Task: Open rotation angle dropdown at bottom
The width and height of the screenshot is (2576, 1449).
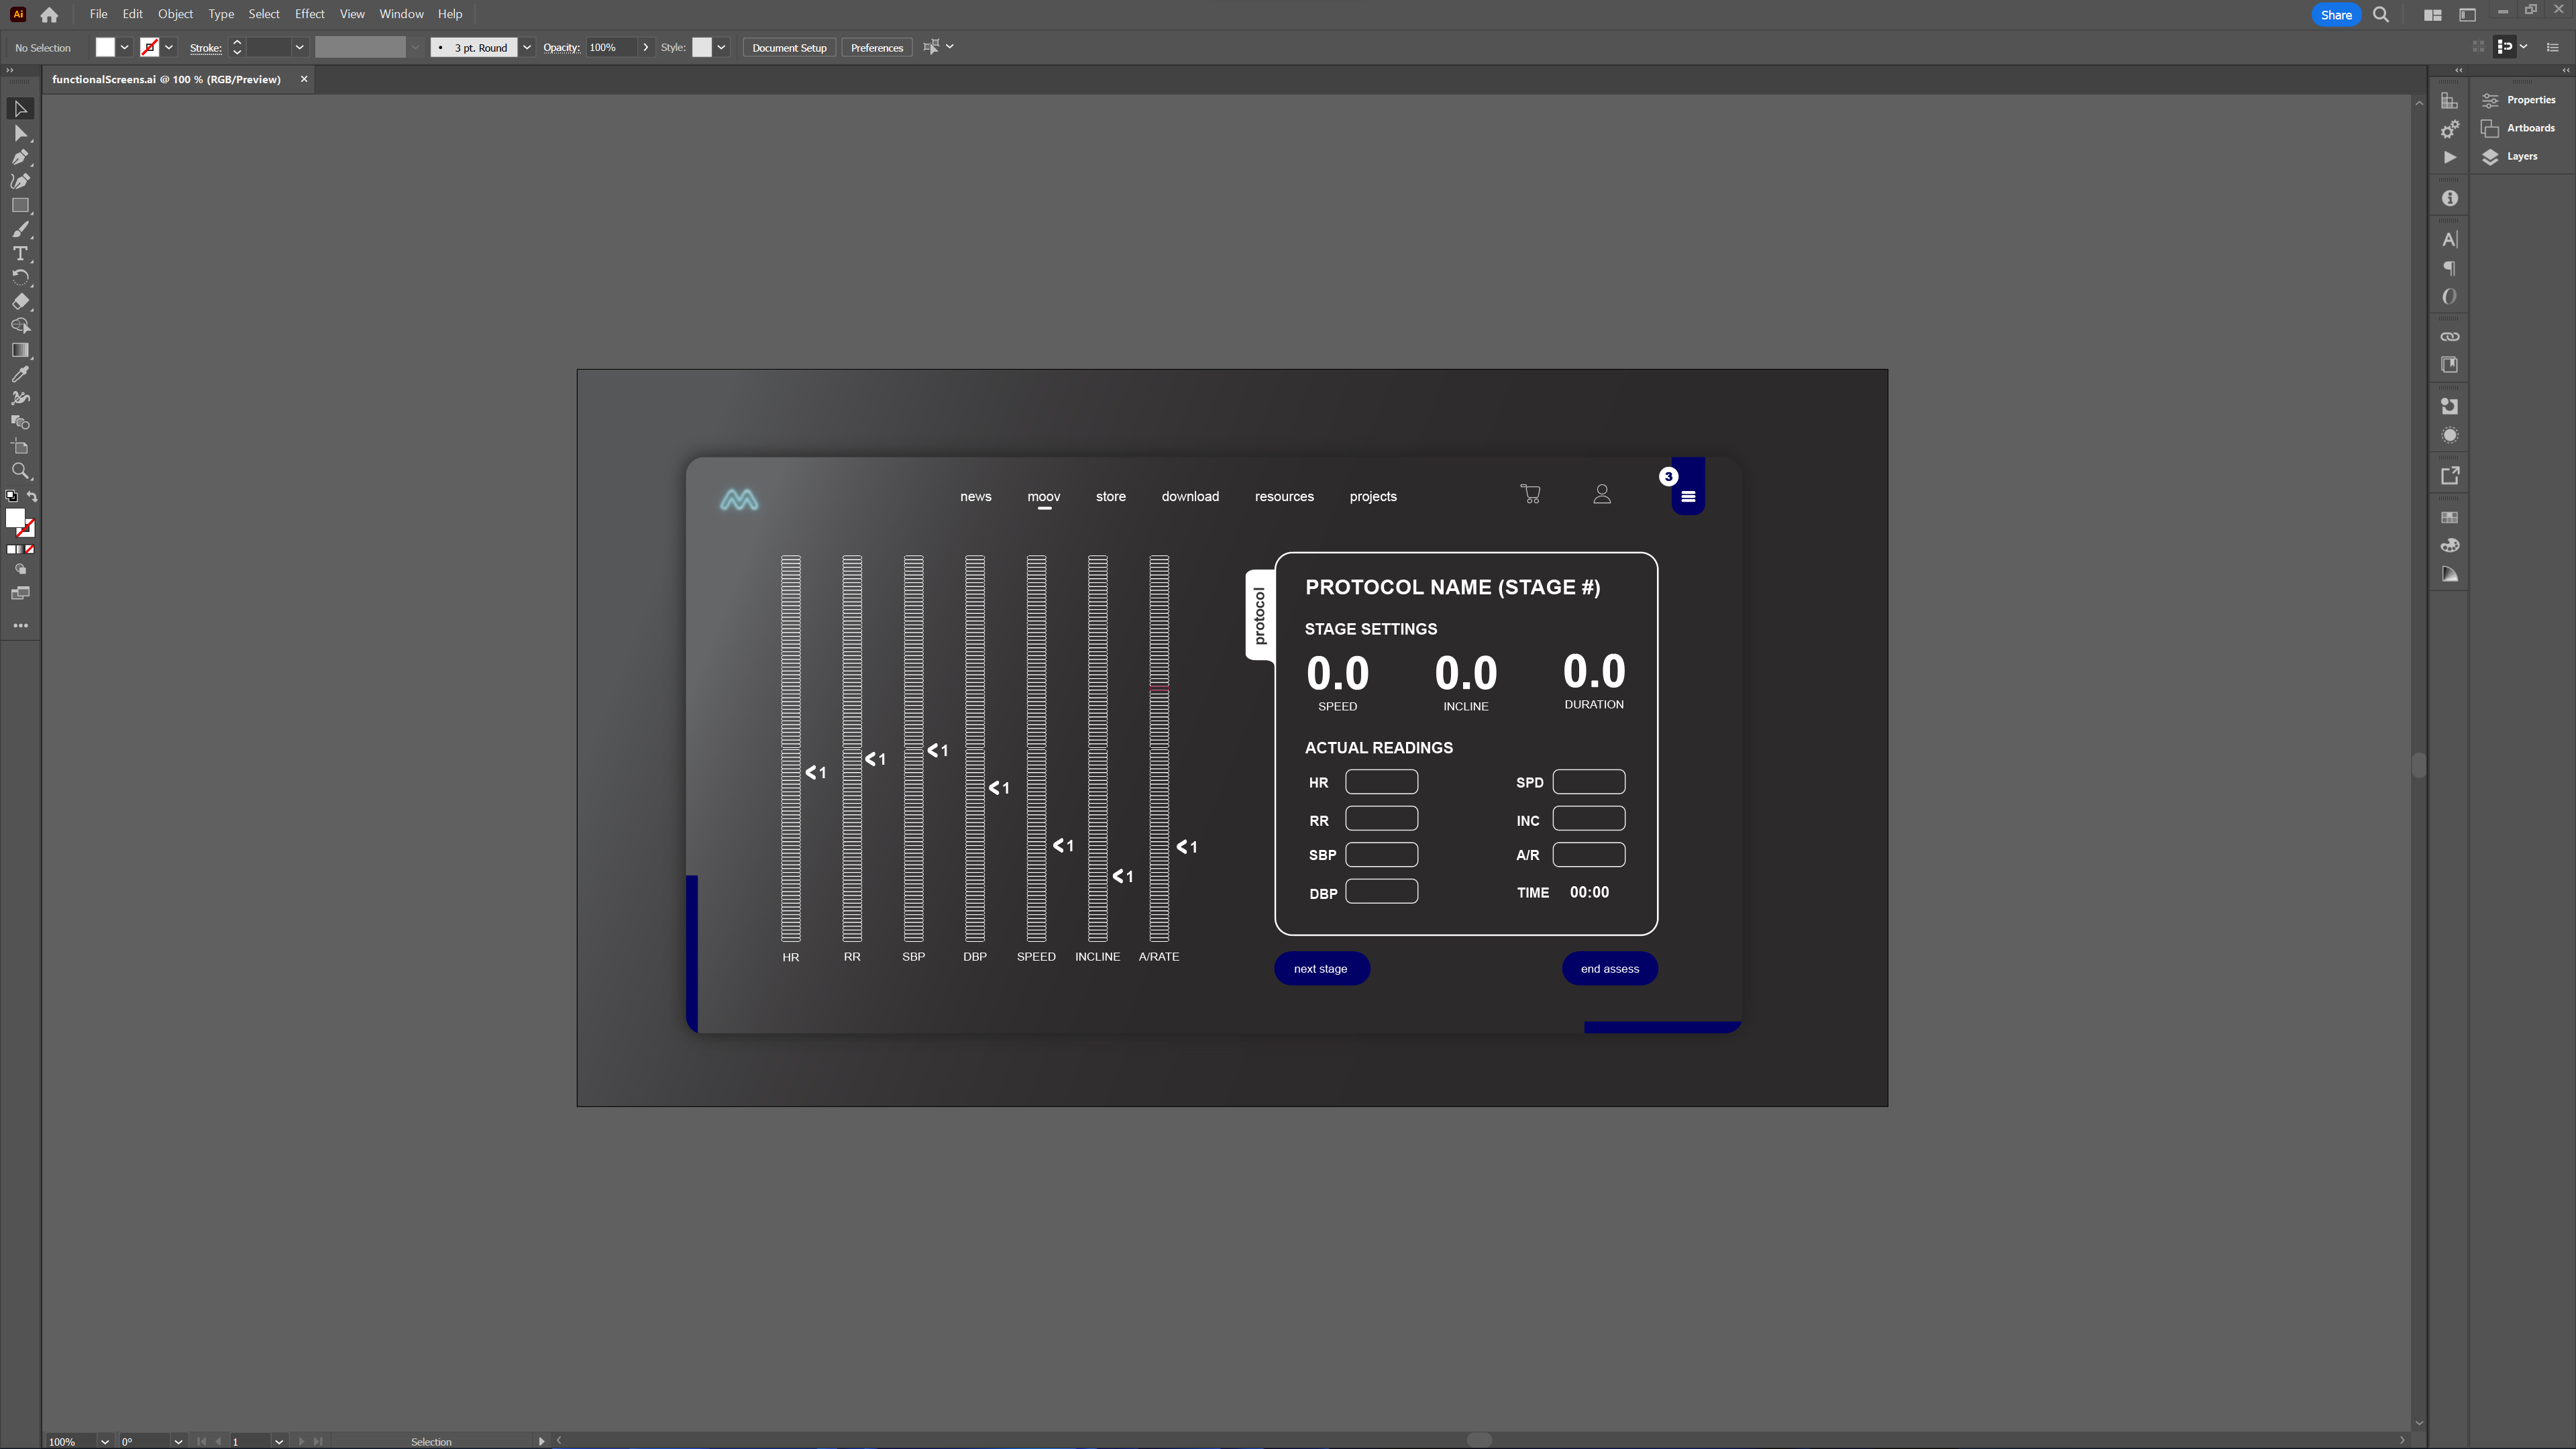Action: coord(178,1441)
